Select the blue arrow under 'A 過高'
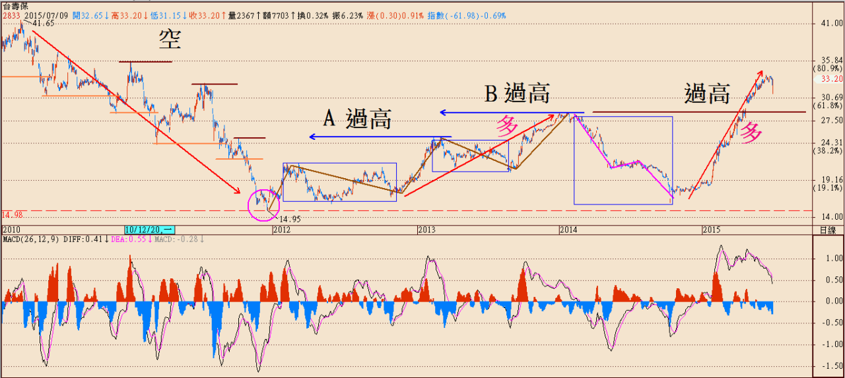 coord(380,137)
